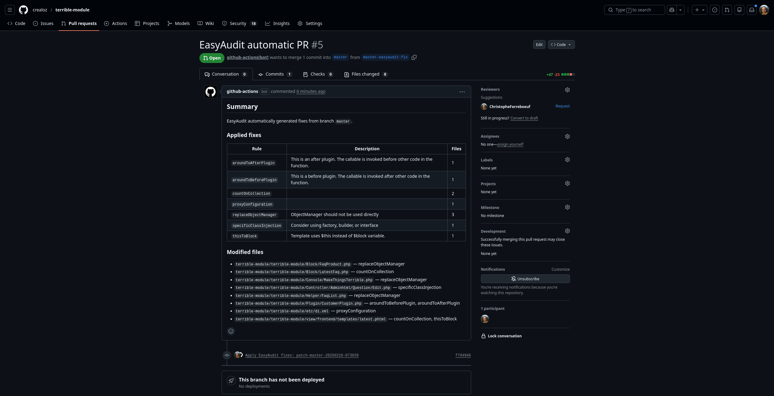Click Lock conversation
The height and width of the screenshot is (396, 774).
point(504,336)
